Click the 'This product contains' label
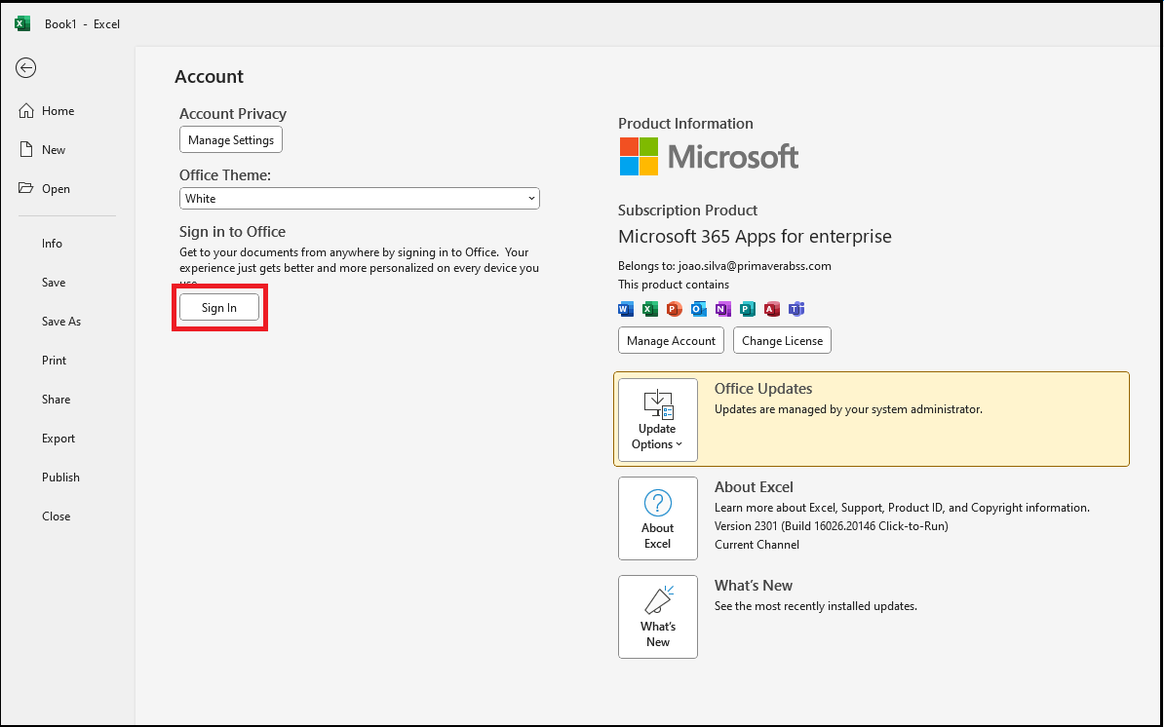Image resolution: width=1164 pixels, height=727 pixels. [674, 285]
